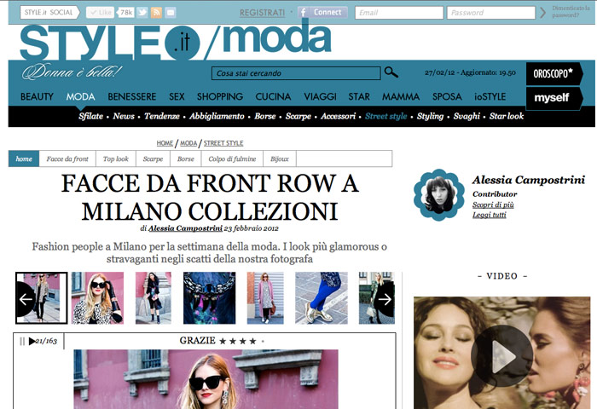
Task: Switch to the Colpo di fulmine tab
Action: pyautogui.click(x=232, y=158)
